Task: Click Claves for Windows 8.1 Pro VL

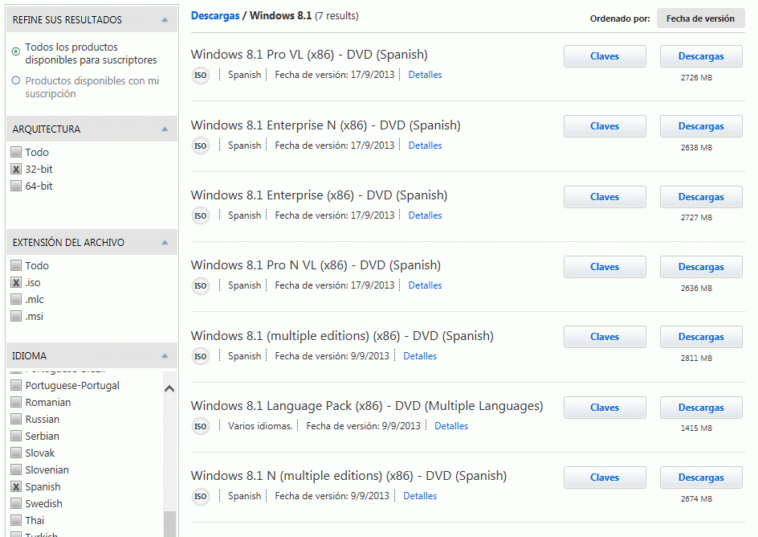Action: point(605,56)
